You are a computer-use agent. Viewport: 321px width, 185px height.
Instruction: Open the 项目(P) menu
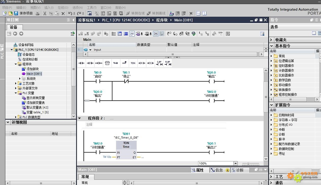[7, 8]
